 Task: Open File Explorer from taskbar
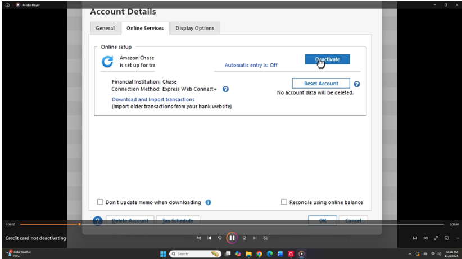point(248,254)
